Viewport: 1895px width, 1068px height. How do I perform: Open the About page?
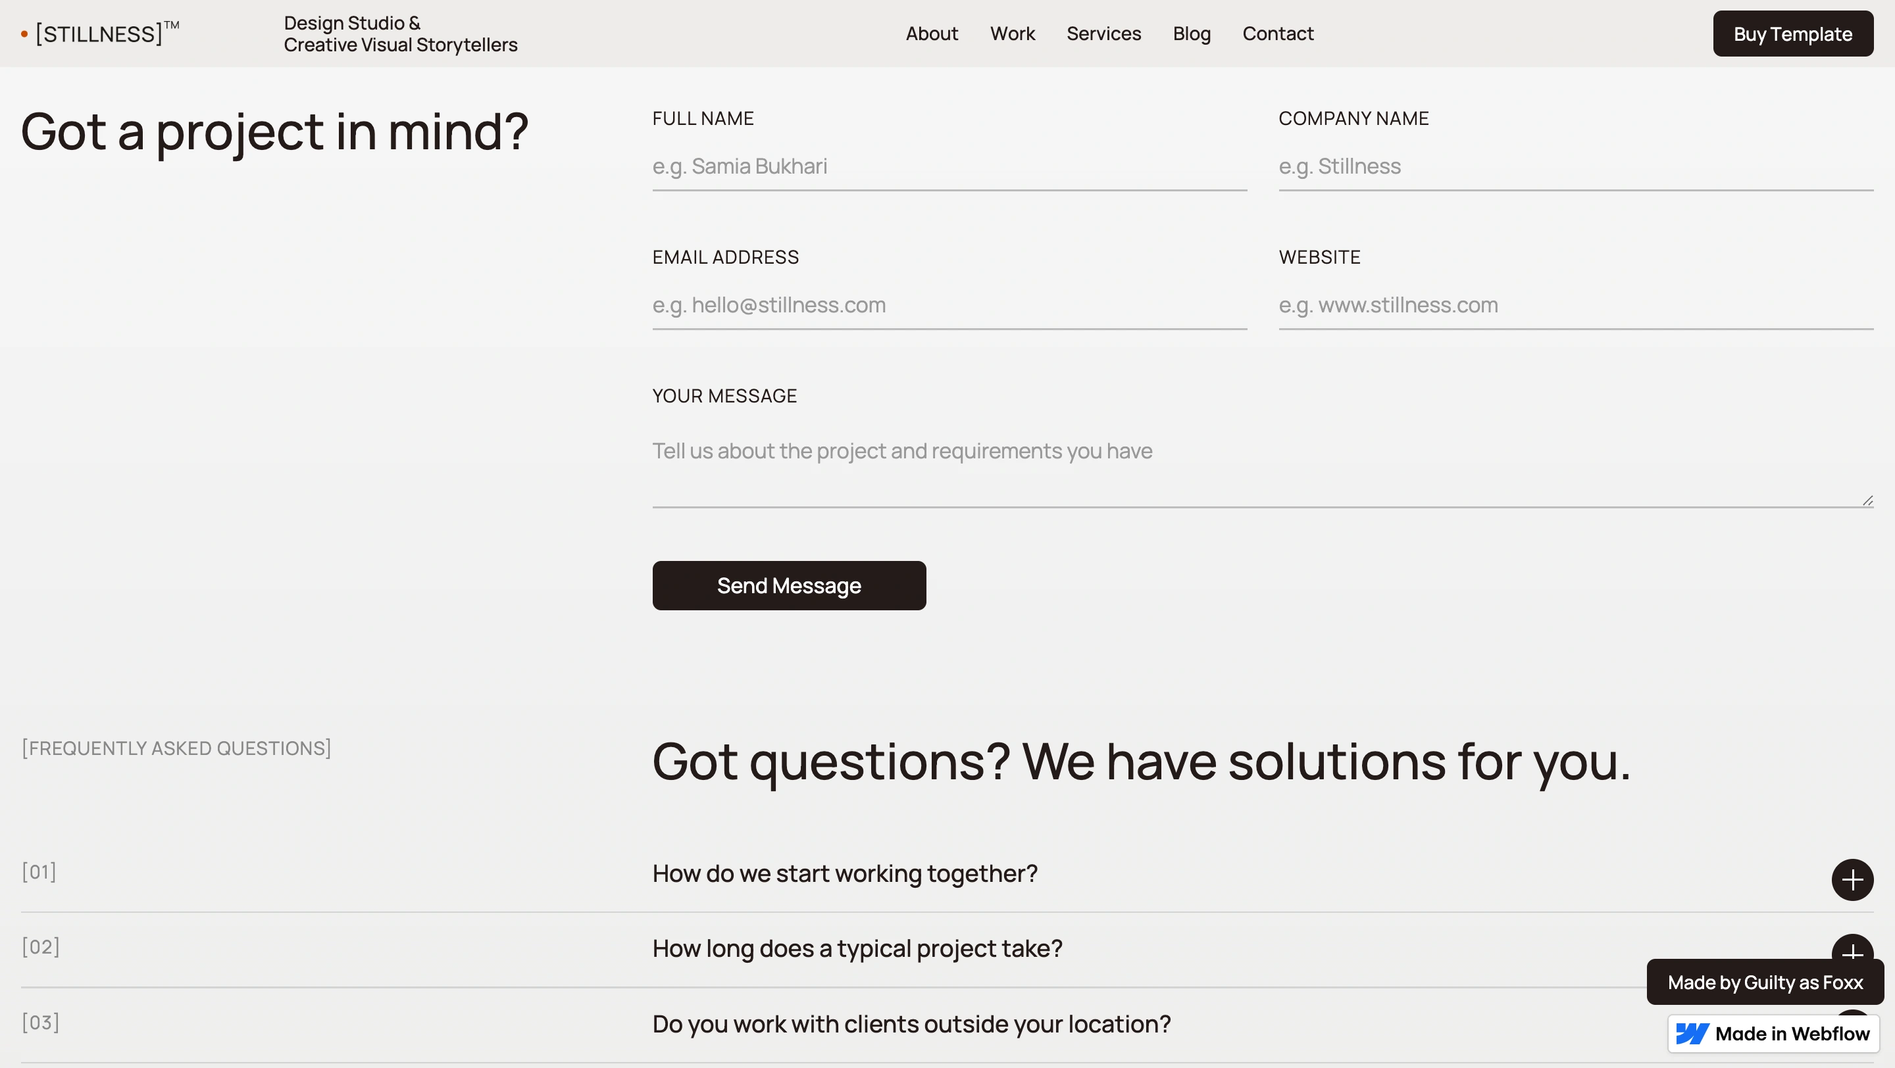931,34
